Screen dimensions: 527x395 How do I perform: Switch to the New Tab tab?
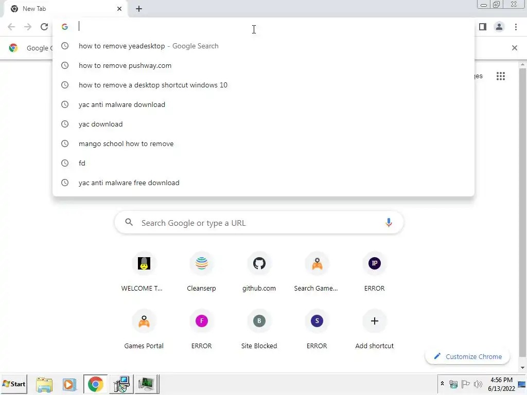66,9
